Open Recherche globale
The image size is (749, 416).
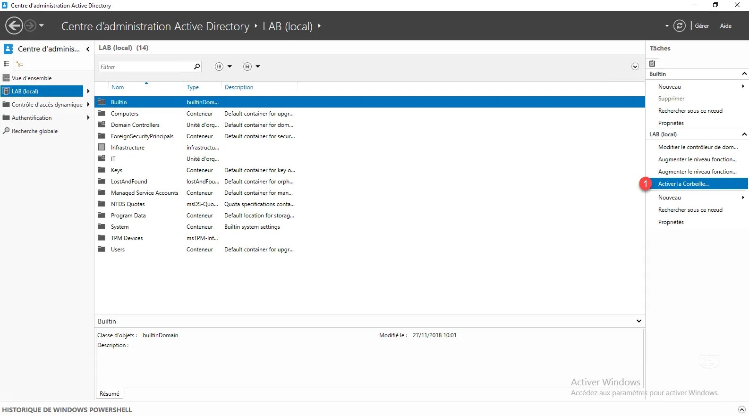34,131
